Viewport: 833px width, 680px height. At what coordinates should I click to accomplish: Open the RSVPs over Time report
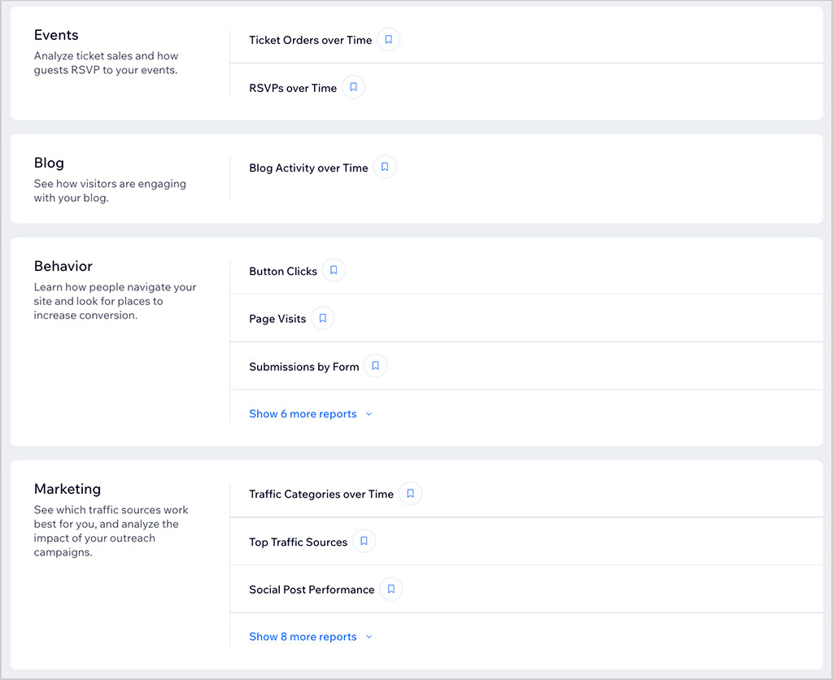(293, 88)
